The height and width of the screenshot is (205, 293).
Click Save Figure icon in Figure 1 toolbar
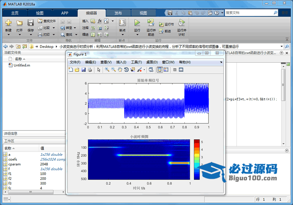pos(84,70)
